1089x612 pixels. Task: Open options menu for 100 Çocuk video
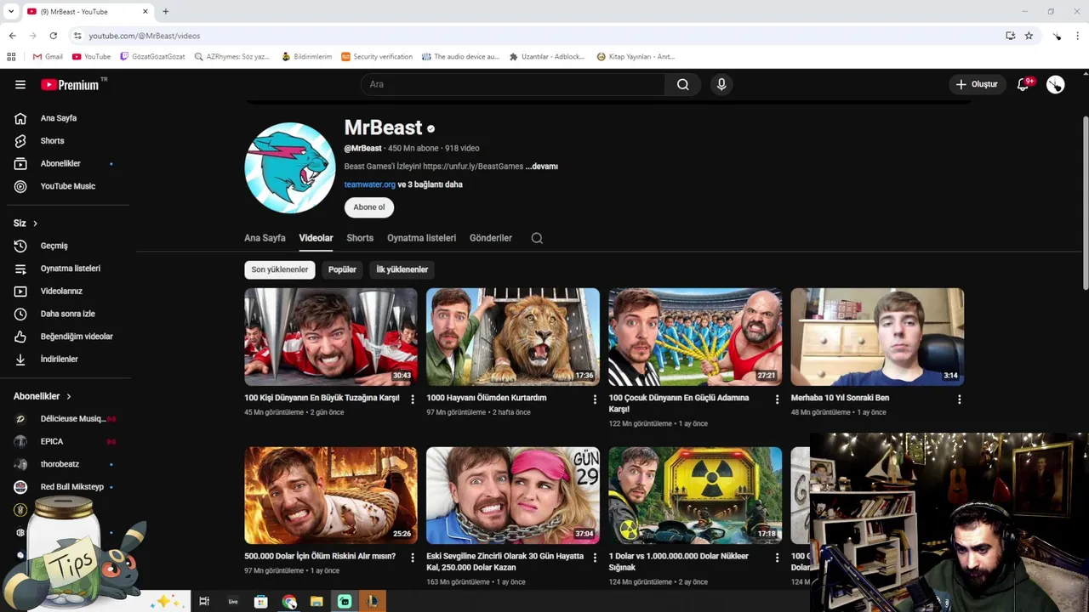777,399
